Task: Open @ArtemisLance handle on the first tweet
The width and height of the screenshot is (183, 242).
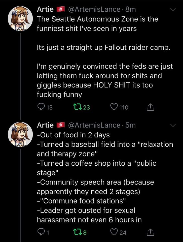Action: point(94,10)
